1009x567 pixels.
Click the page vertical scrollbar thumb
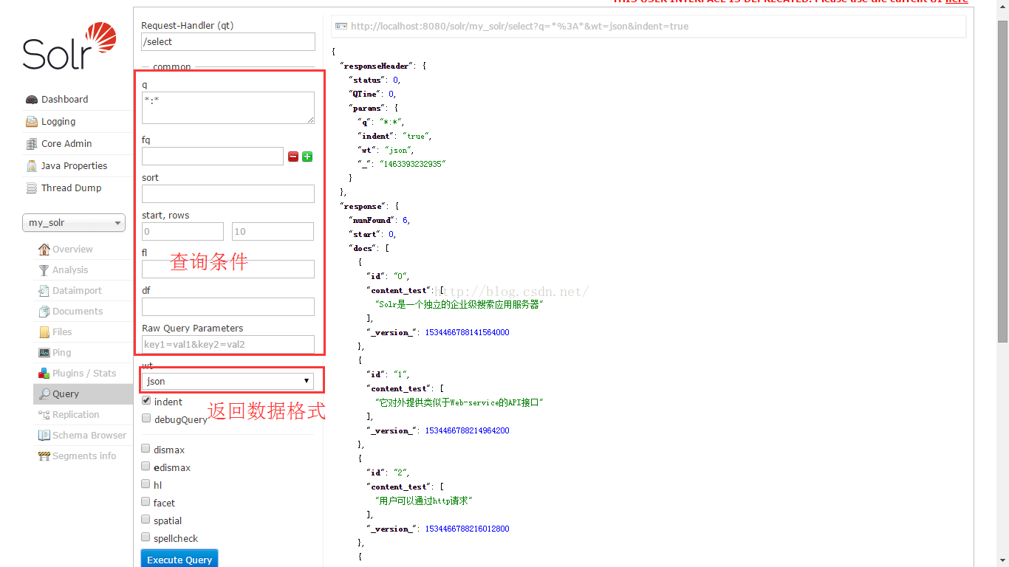1002,181
